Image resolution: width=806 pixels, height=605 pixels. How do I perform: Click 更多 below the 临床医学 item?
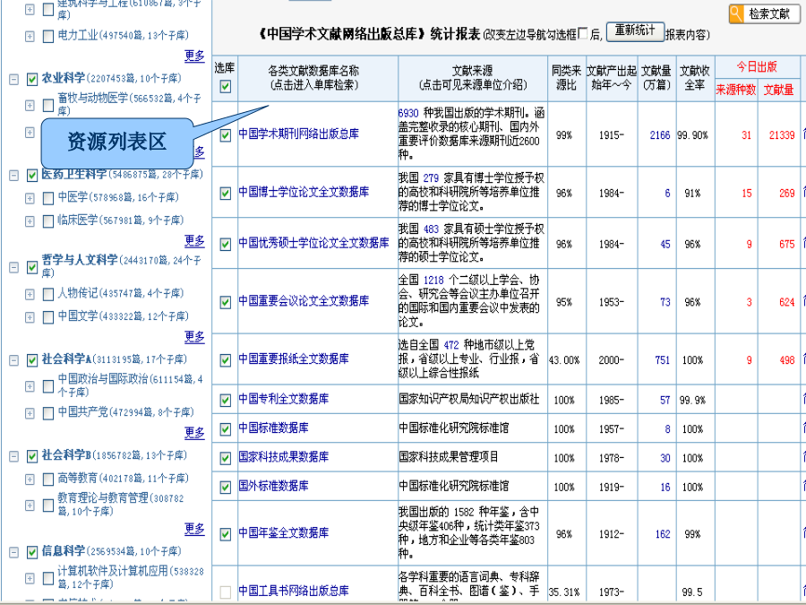pos(194,241)
